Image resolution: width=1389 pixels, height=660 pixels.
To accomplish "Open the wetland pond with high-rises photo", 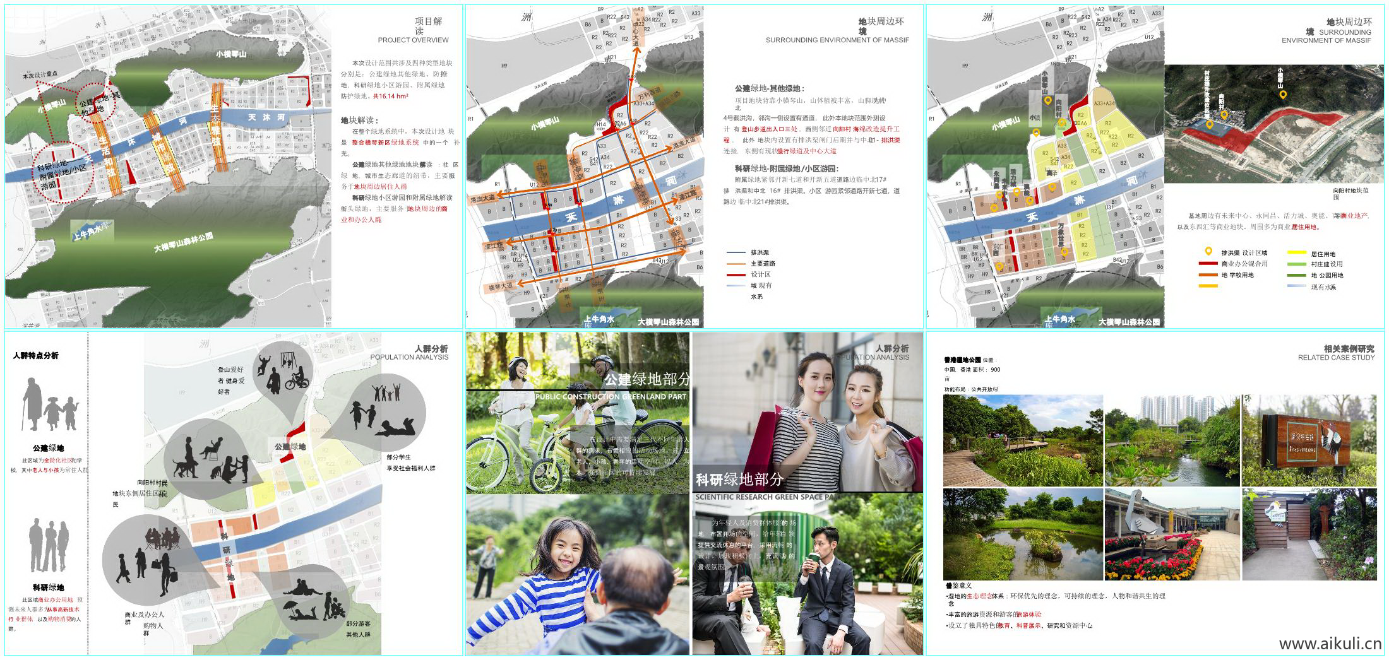I will [1172, 440].
